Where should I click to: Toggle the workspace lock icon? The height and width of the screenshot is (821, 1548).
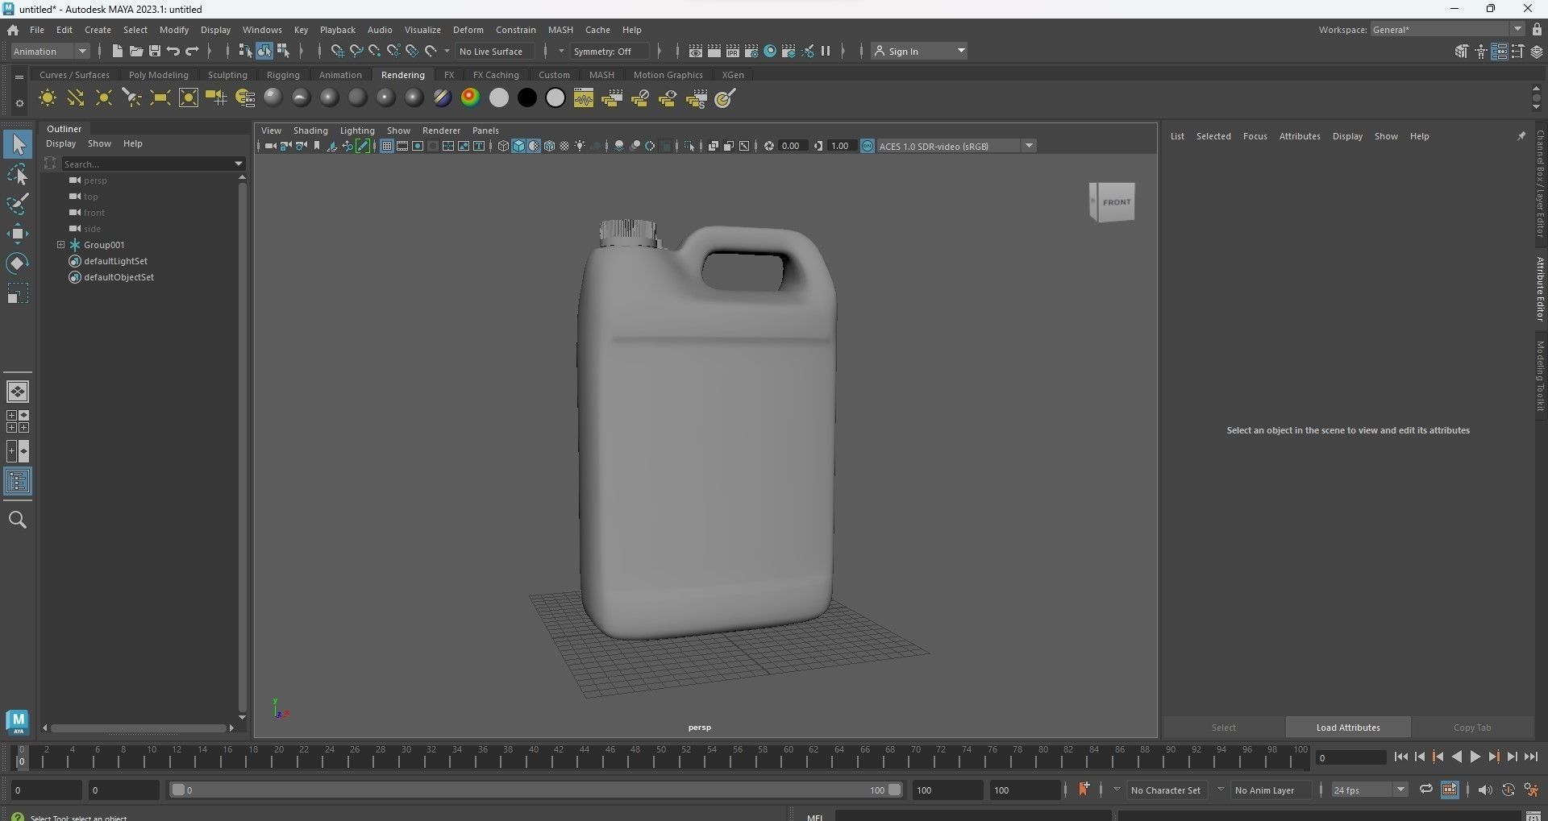tap(1537, 30)
